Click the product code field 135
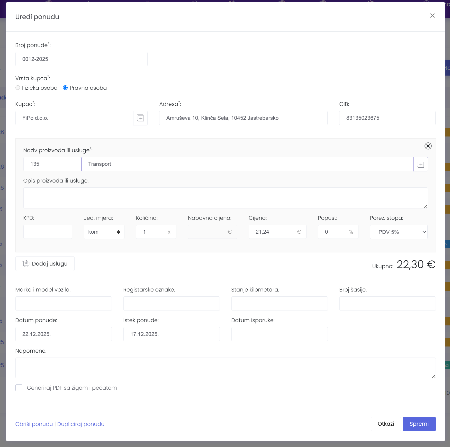450x447 pixels. click(x=52, y=164)
